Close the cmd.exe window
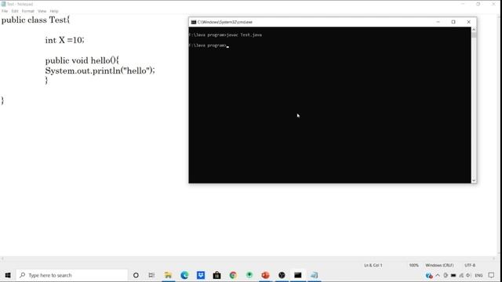This screenshot has width=502, height=282. click(x=469, y=22)
